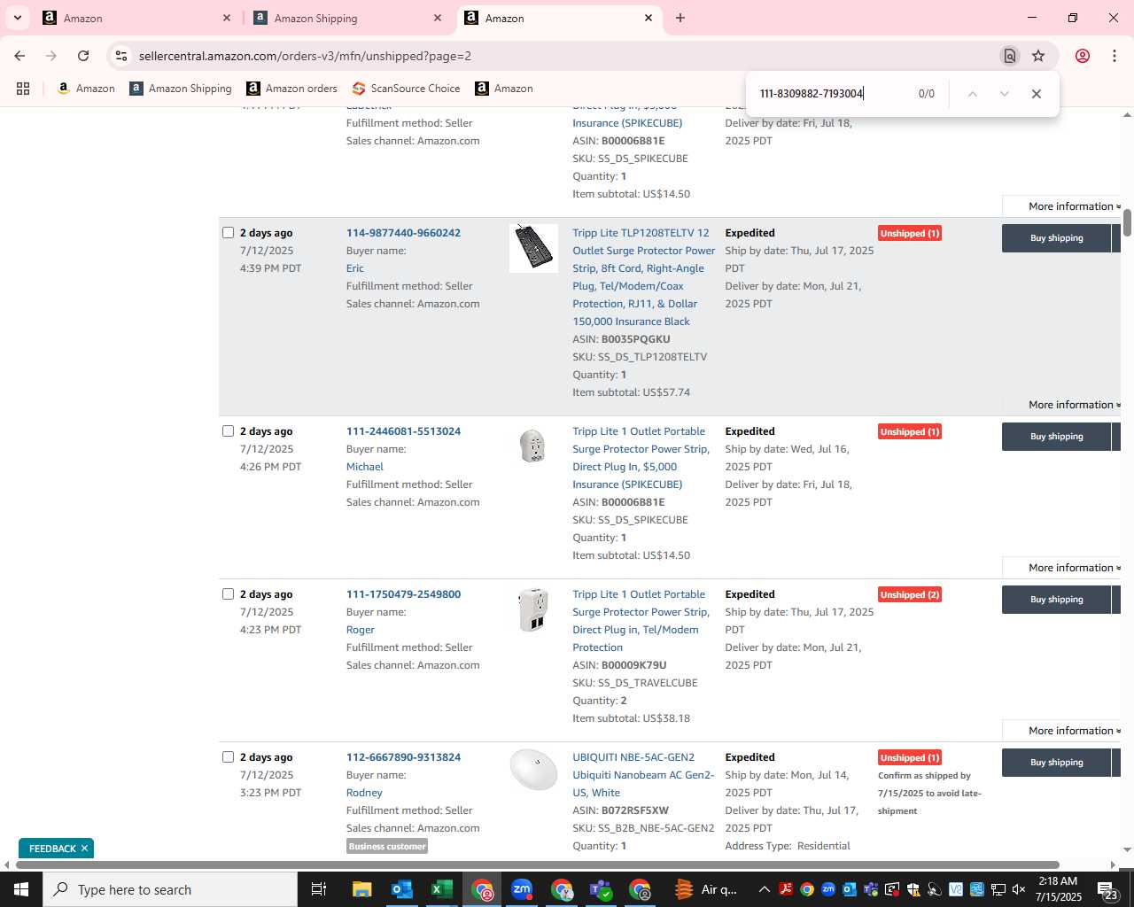Viewport: 1134px width, 907px height.
Task: Open order 111-1750479-2549800 details
Action: point(403,594)
